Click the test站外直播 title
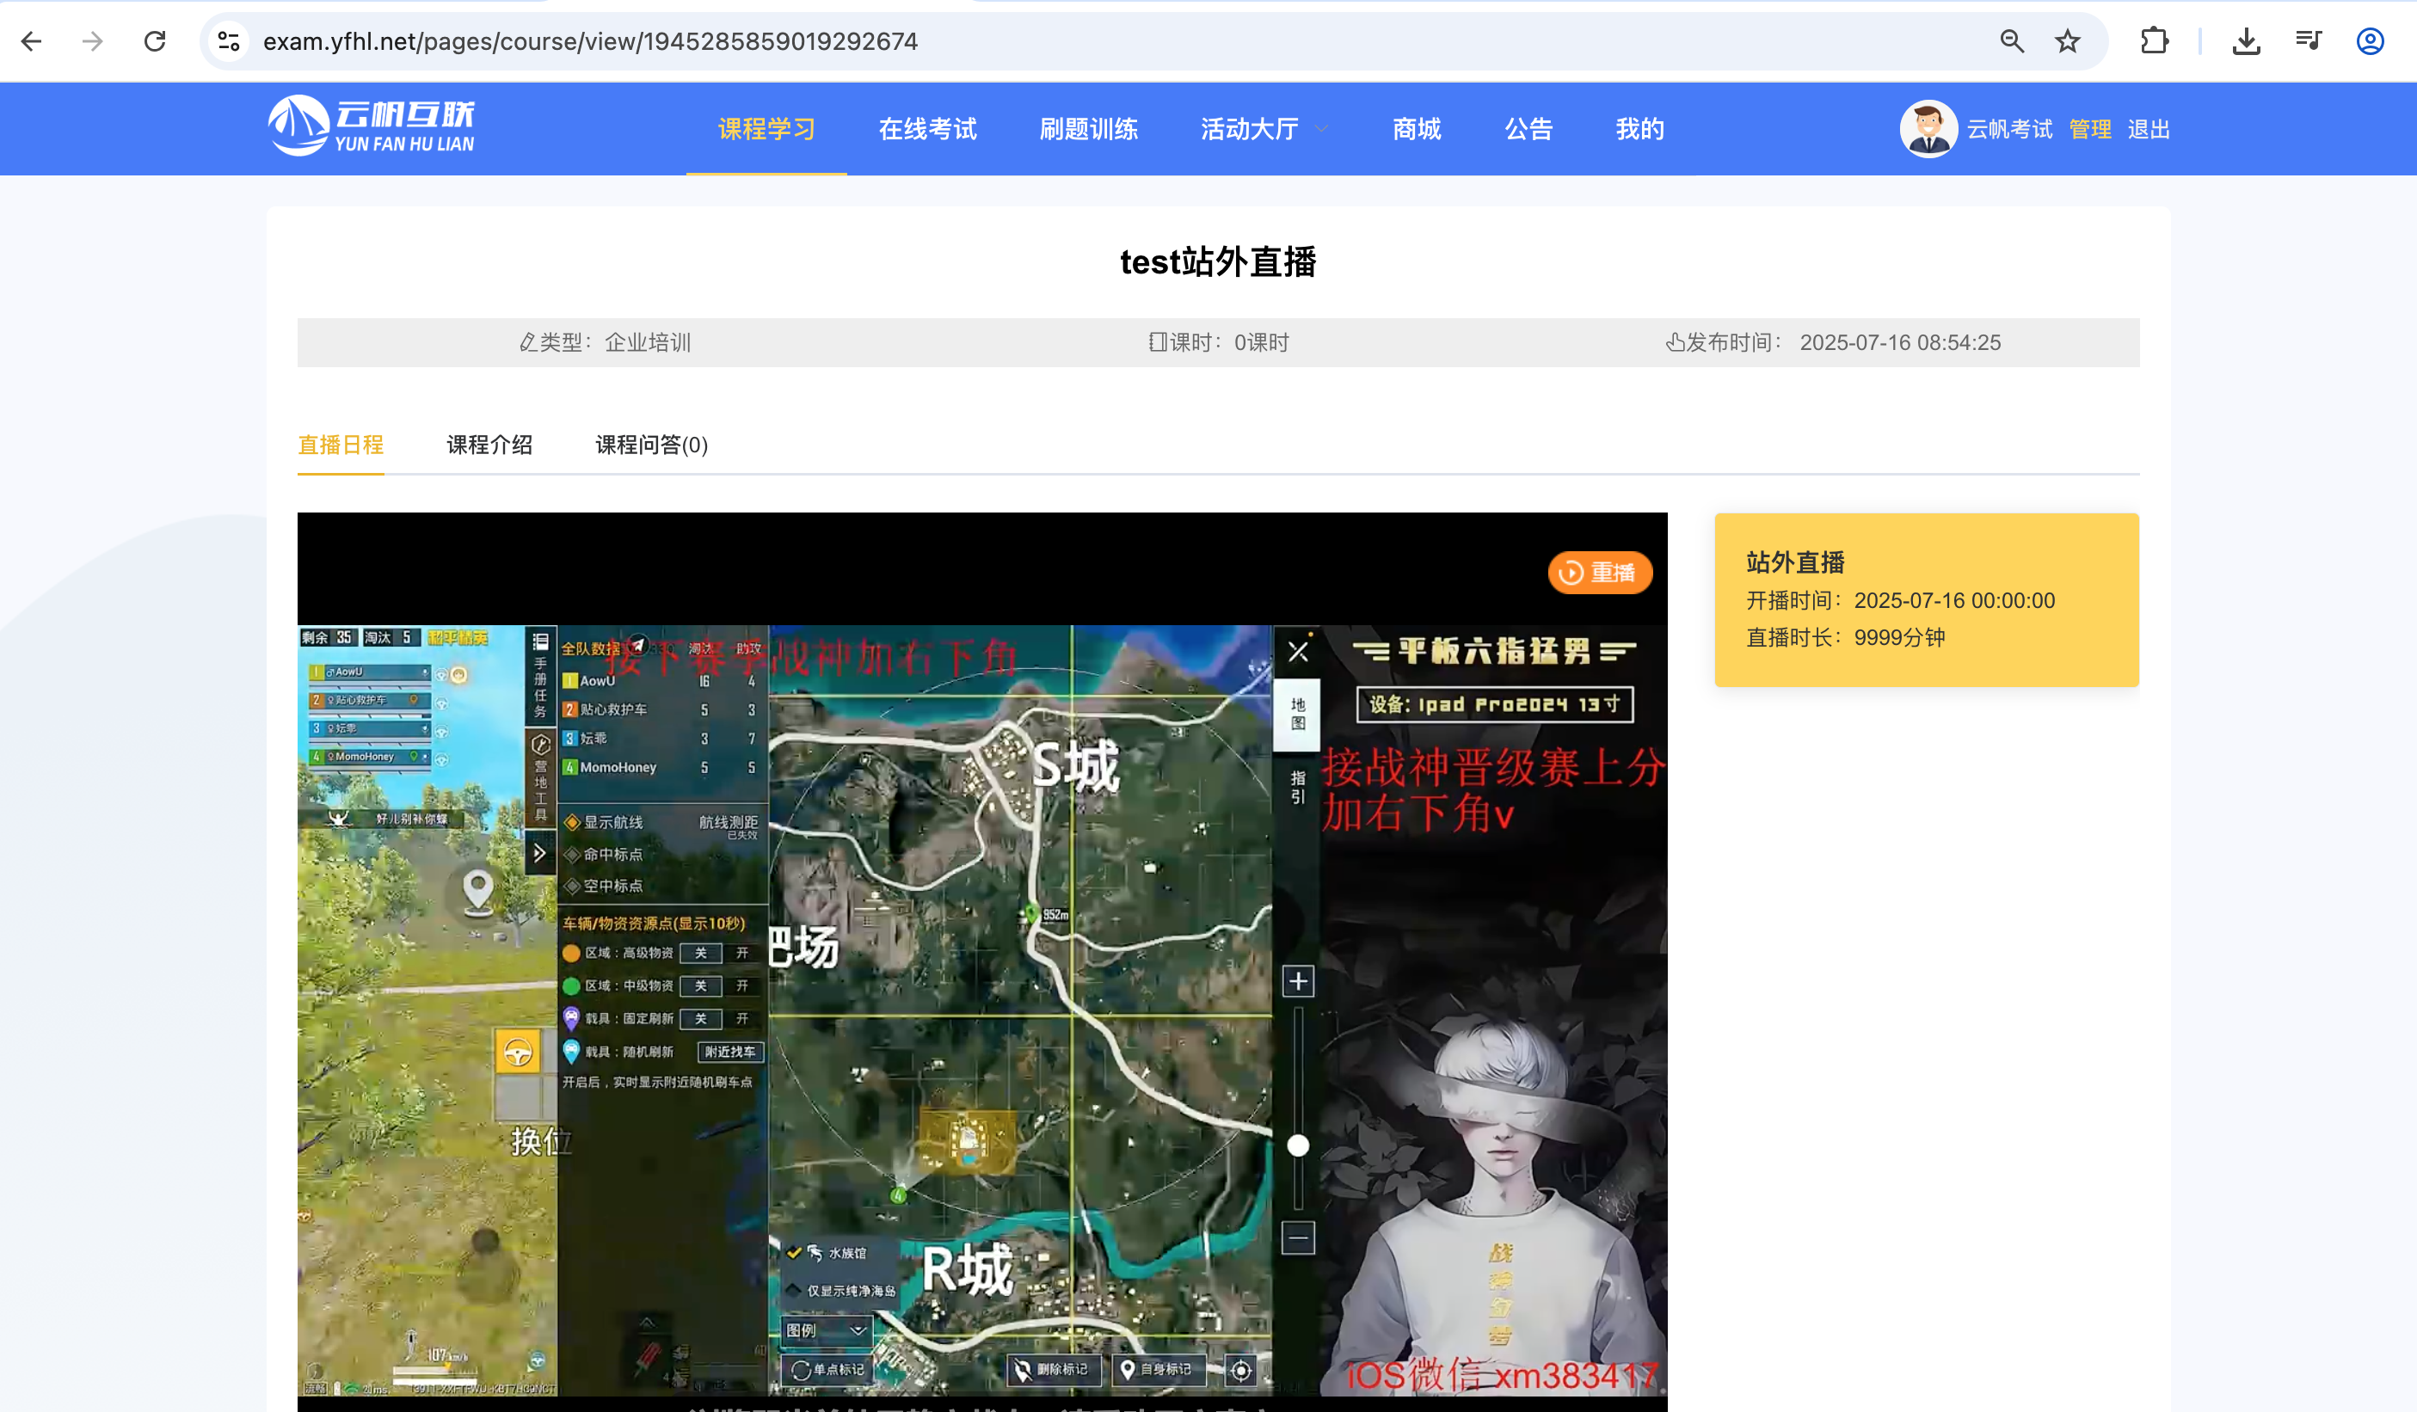Viewport: 2417px width, 1412px height. pyautogui.click(x=1218, y=261)
